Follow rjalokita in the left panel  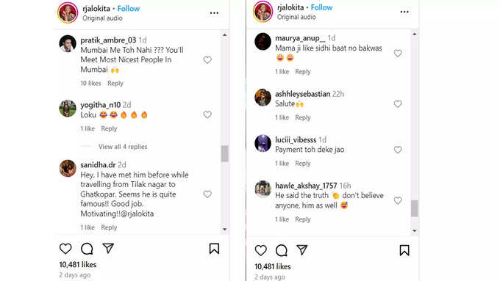tap(129, 9)
